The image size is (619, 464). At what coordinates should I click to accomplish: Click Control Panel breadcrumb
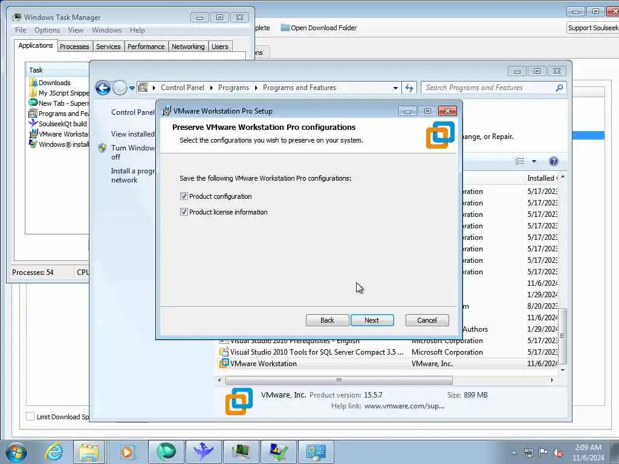pos(183,88)
